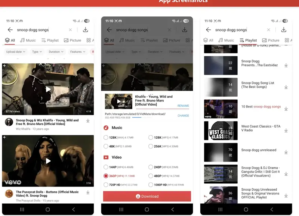Tap Android back button on right phone

click(272, 210)
